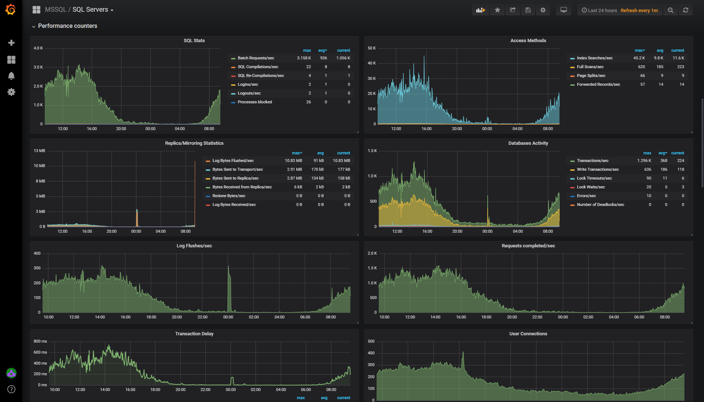Open the Configuration gear in sidebar
Image resolution: width=704 pixels, height=402 pixels.
tap(11, 92)
